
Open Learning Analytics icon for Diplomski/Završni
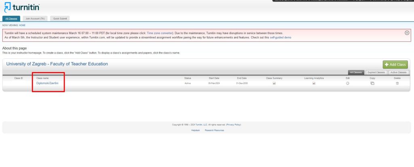[x=313, y=83]
